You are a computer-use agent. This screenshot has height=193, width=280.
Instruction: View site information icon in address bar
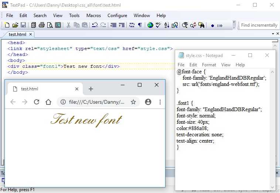(x=63, y=102)
